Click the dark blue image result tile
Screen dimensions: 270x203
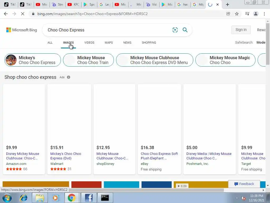[157, 184]
